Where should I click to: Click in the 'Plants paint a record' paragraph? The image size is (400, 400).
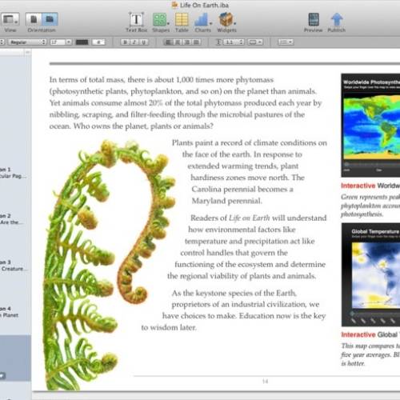pos(250,171)
